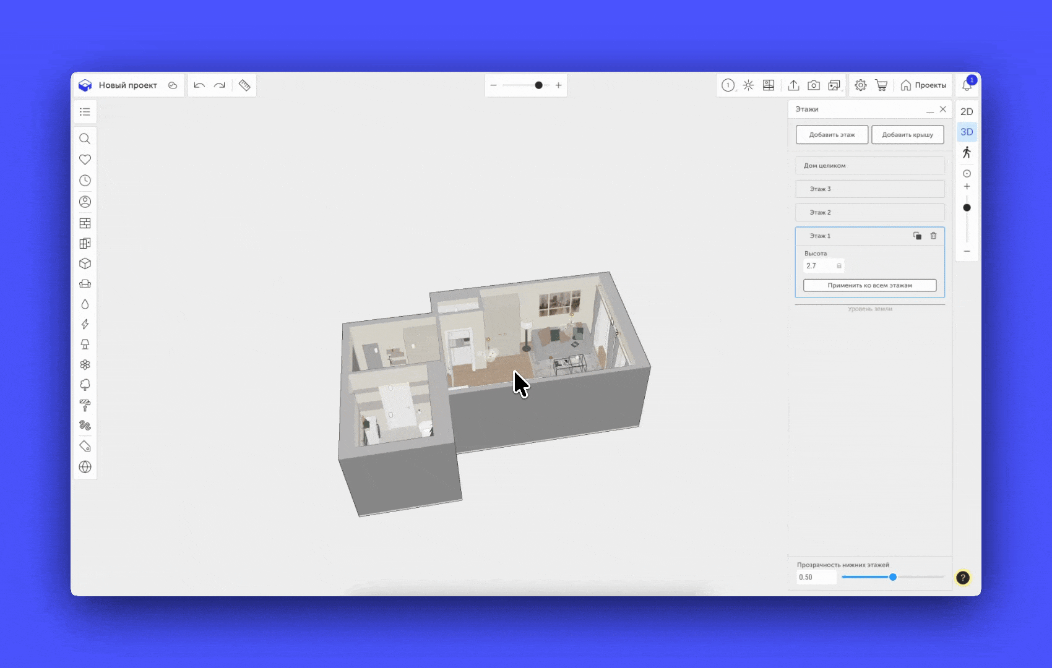Switch to 2D view mode

(967, 112)
